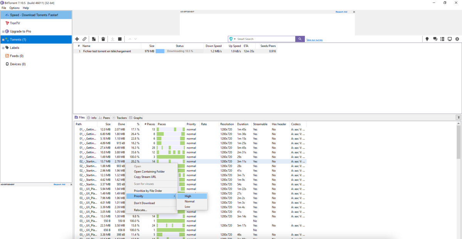
Task: Click the purple Smart Search button
Action: [300, 39]
